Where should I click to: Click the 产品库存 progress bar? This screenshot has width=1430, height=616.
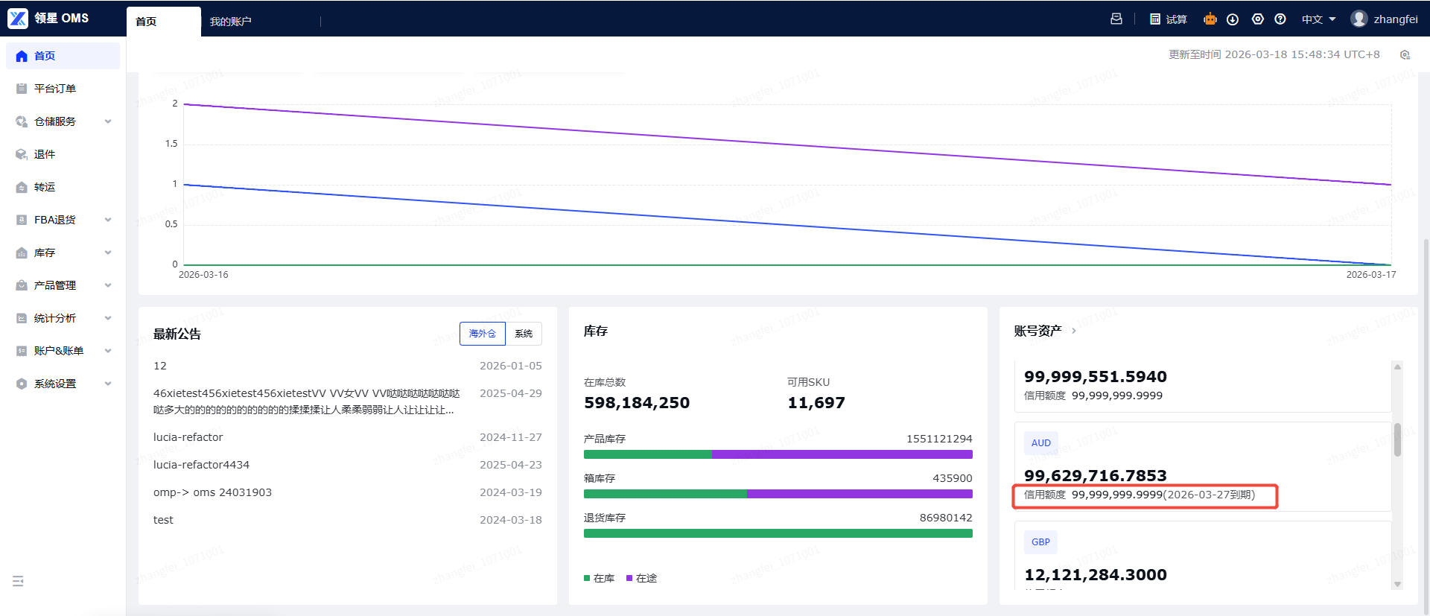pos(778,454)
